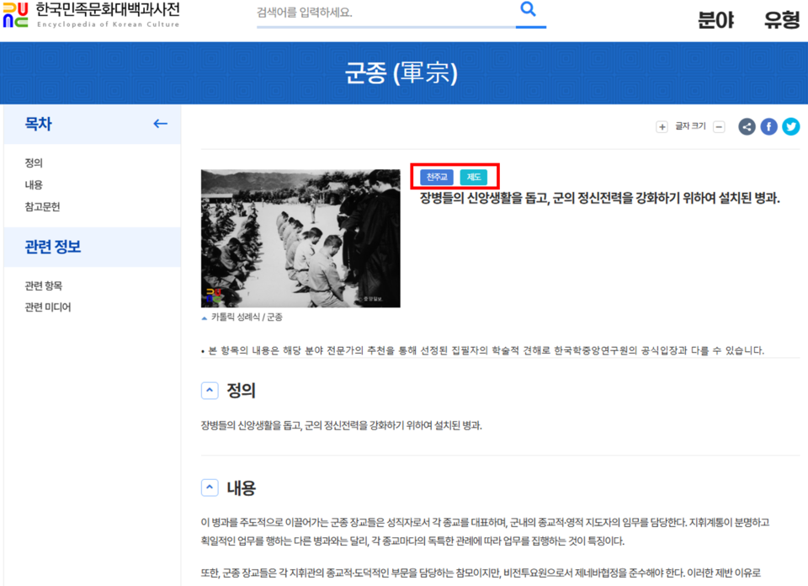Decrease font size with minus button

coord(719,127)
